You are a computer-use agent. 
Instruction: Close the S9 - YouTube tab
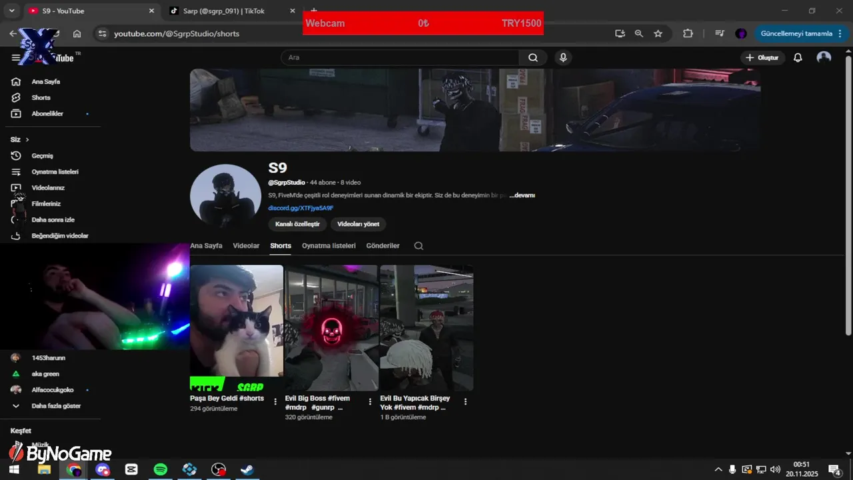[151, 11]
